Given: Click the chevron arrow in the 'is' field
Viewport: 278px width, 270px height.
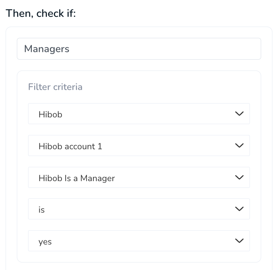Looking at the screenshot, I should (x=239, y=209).
